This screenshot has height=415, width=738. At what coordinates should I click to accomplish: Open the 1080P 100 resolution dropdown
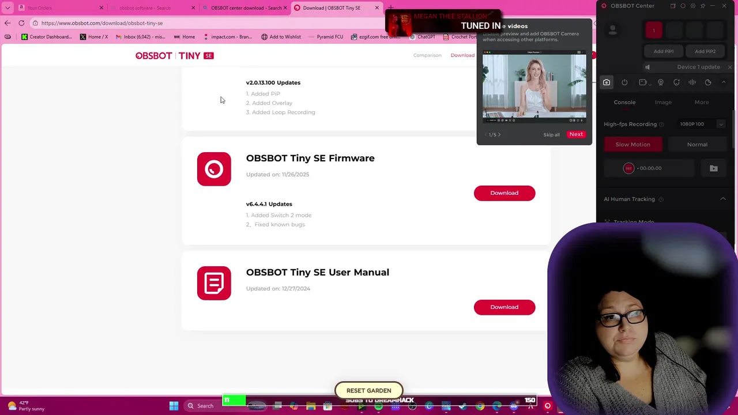tap(701, 124)
